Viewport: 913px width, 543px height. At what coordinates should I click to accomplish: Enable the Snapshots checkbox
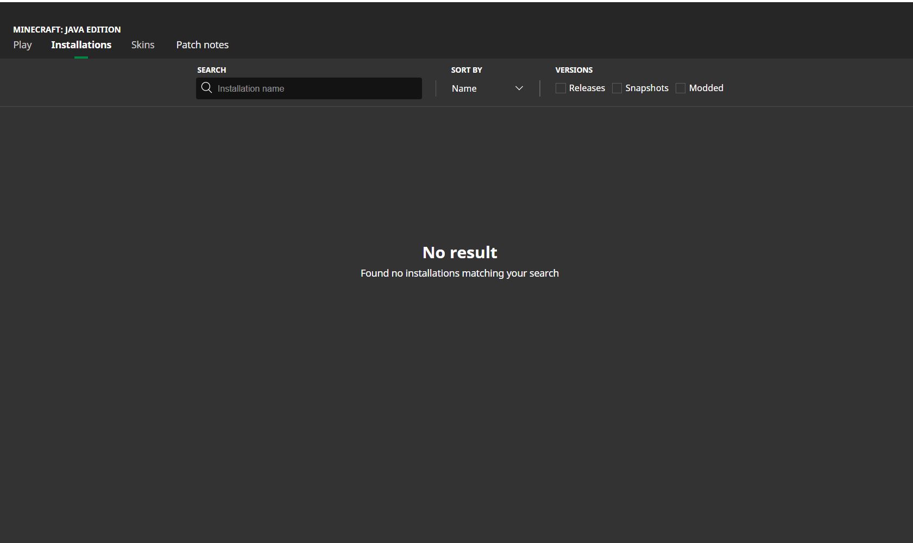click(x=617, y=88)
